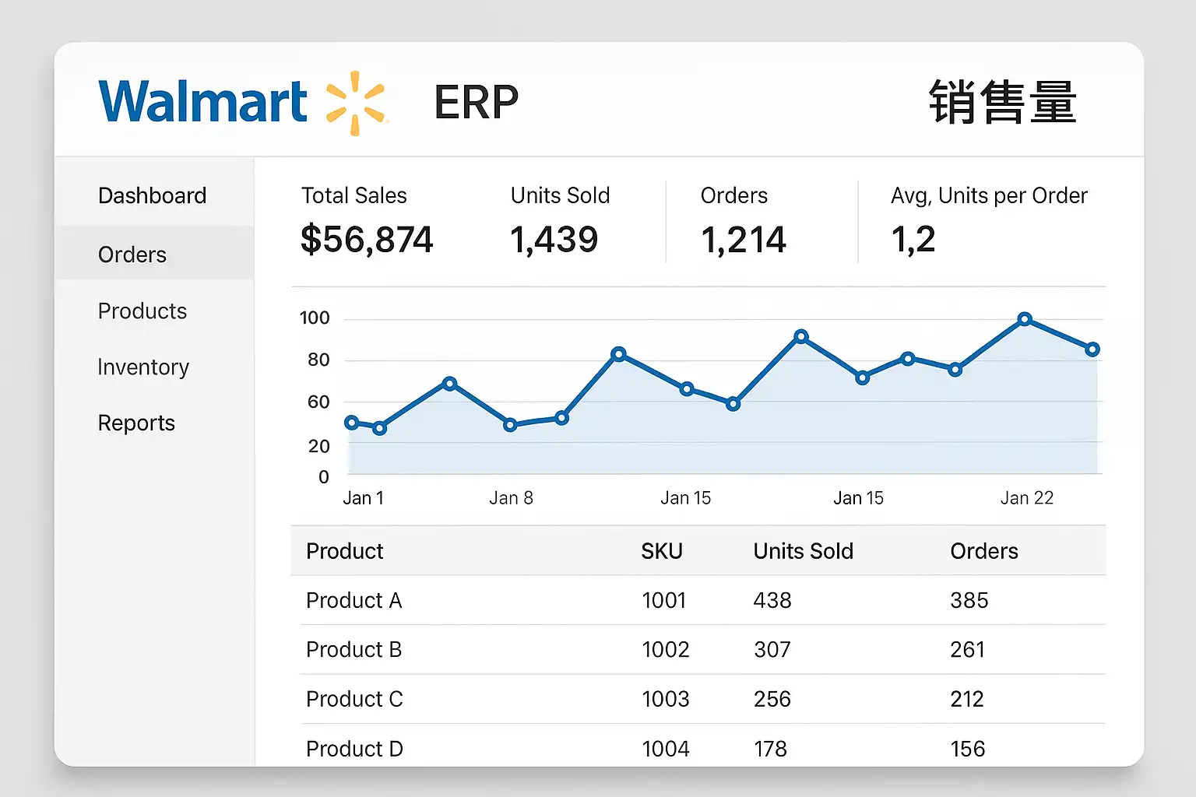Click the Jan 22 x-axis label

[1027, 498]
